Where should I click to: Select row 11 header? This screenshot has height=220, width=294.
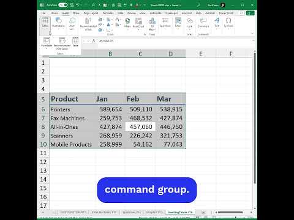(43, 153)
